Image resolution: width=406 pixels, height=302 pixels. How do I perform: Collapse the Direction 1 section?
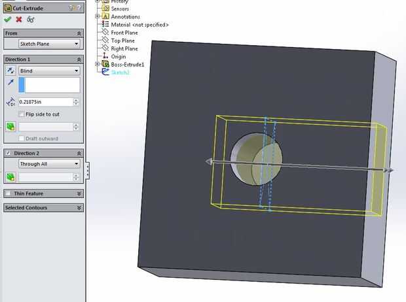79,59
